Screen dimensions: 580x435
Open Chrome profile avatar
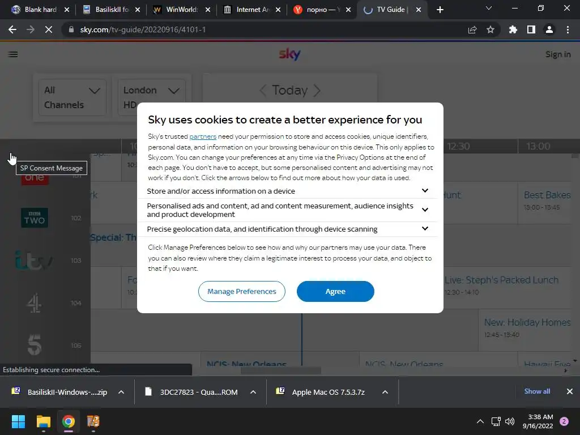point(549,29)
